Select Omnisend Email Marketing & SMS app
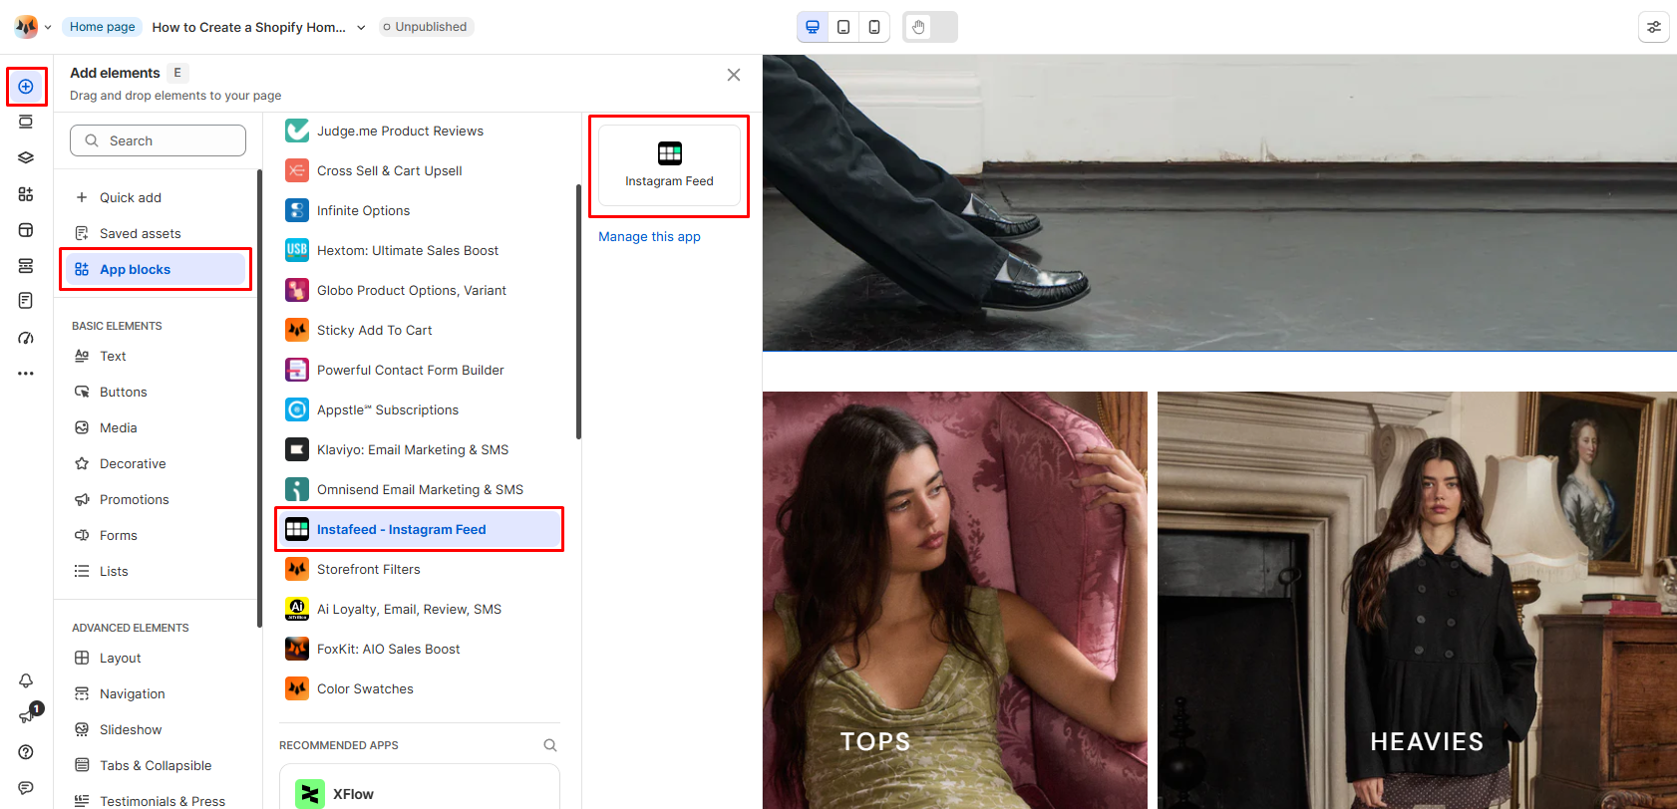1677x809 pixels. tap(419, 489)
